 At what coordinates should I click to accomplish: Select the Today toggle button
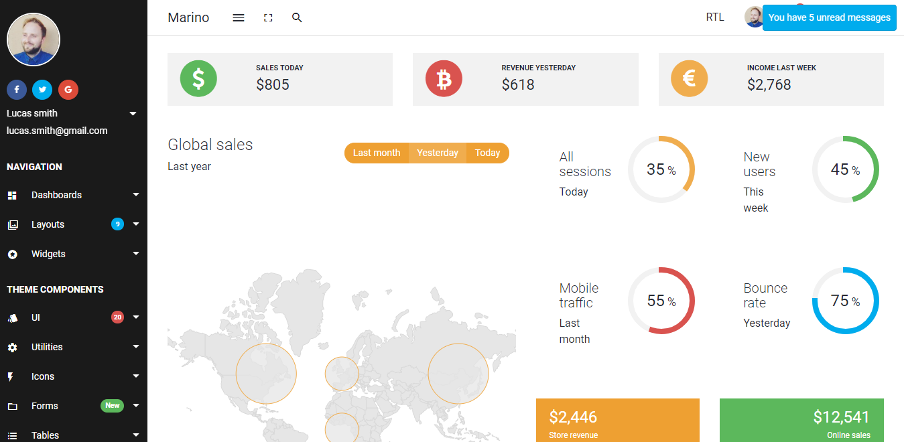point(487,153)
